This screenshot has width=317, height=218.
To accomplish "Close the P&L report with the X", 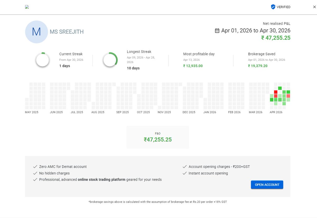I will [x=314, y=7].
